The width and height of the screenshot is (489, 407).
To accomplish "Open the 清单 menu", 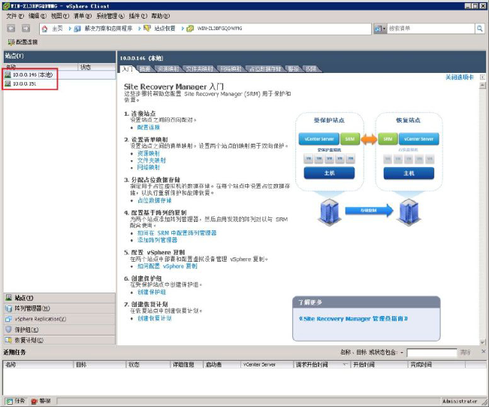I will click(x=83, y=16).
